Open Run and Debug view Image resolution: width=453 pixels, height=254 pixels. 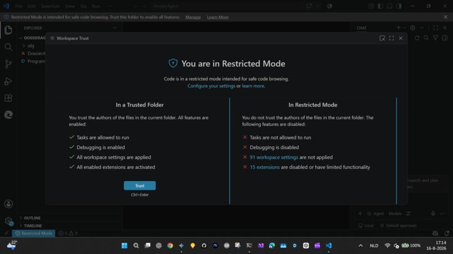(x=8, y=81)
